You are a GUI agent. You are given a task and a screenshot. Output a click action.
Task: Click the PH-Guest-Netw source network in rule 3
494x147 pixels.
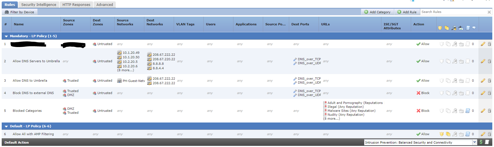click(x=131, y=81)
